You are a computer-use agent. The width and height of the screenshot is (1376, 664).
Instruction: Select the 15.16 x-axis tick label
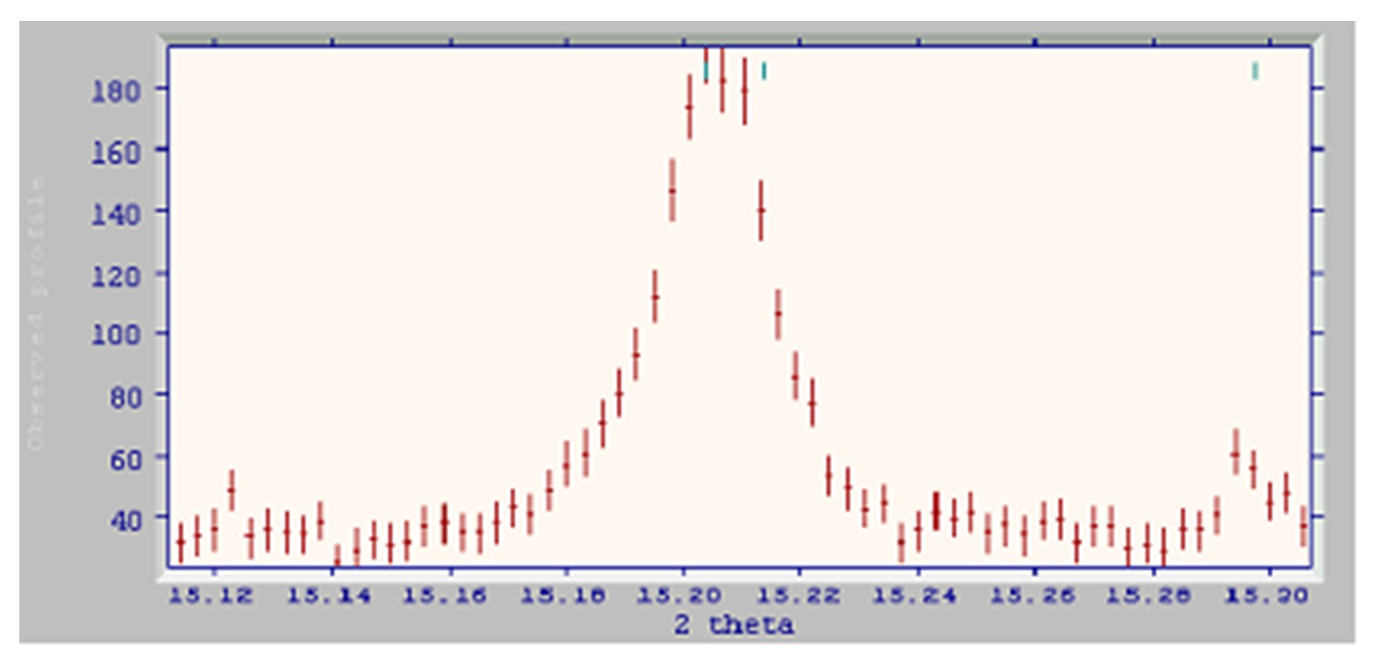click(444, 596)
